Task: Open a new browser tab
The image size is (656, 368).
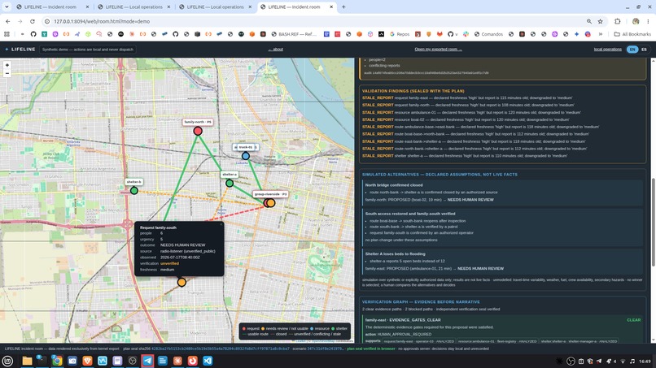Action: coord(343,6)
